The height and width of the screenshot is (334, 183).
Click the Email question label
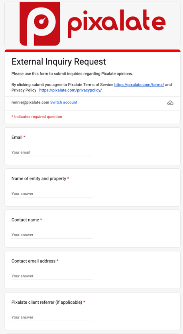pos(17,137)
